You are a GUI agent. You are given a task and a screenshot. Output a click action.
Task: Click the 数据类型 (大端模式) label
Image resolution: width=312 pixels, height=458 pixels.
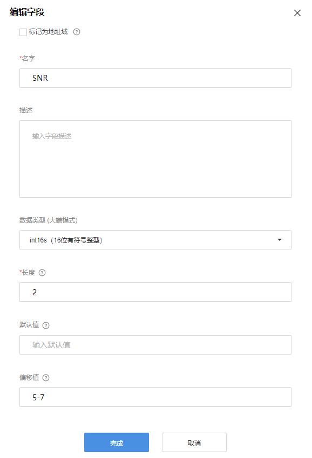[x=49, y=220]
